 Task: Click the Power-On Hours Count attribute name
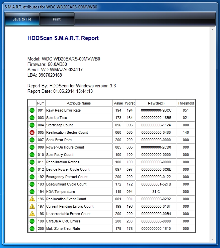(65, 147)
